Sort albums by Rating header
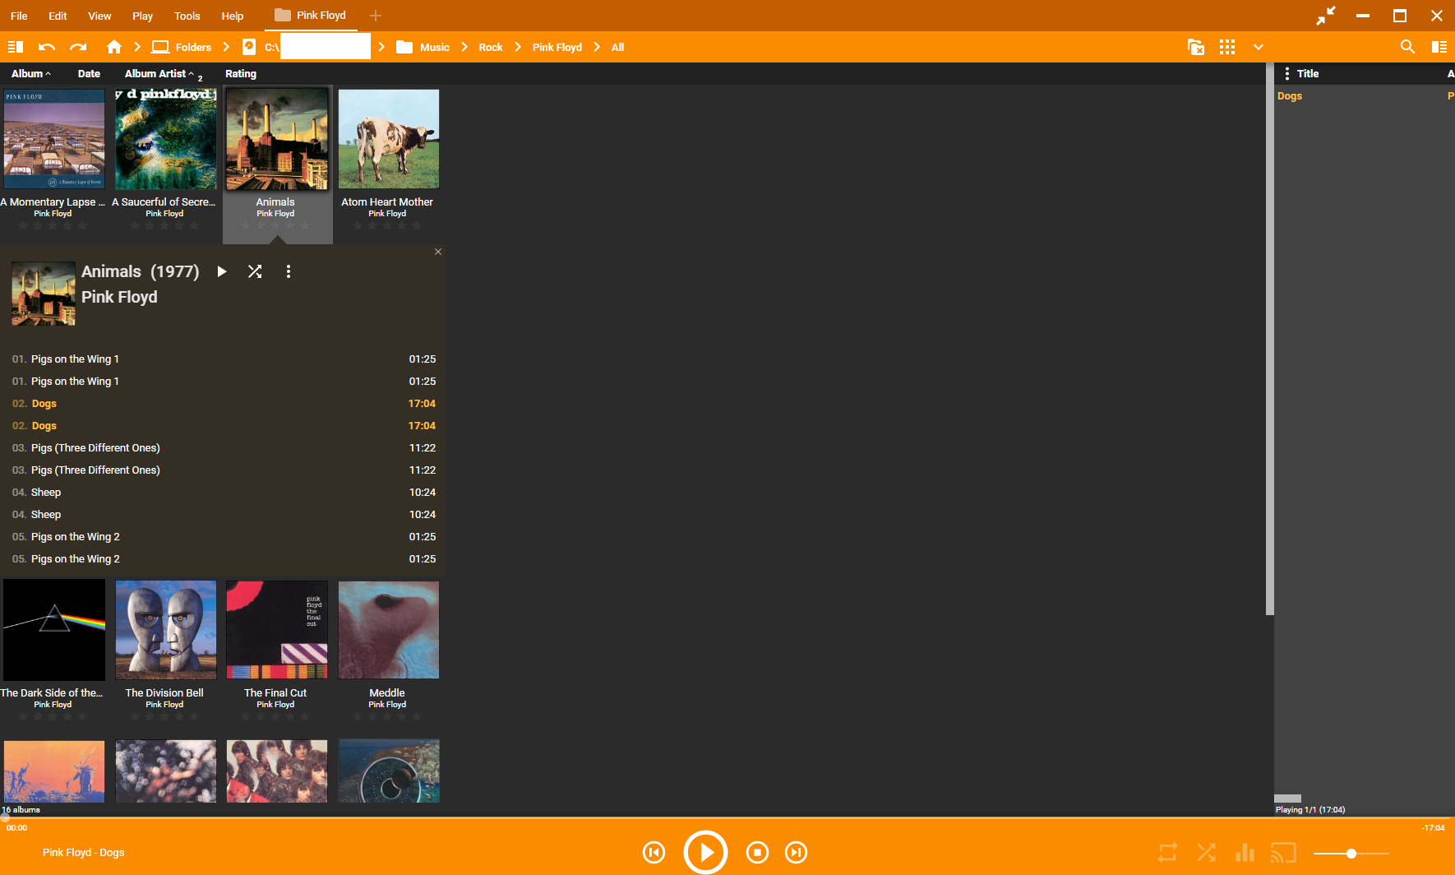The width and height of the screenshot is (1455, 875). click(241, 74)
